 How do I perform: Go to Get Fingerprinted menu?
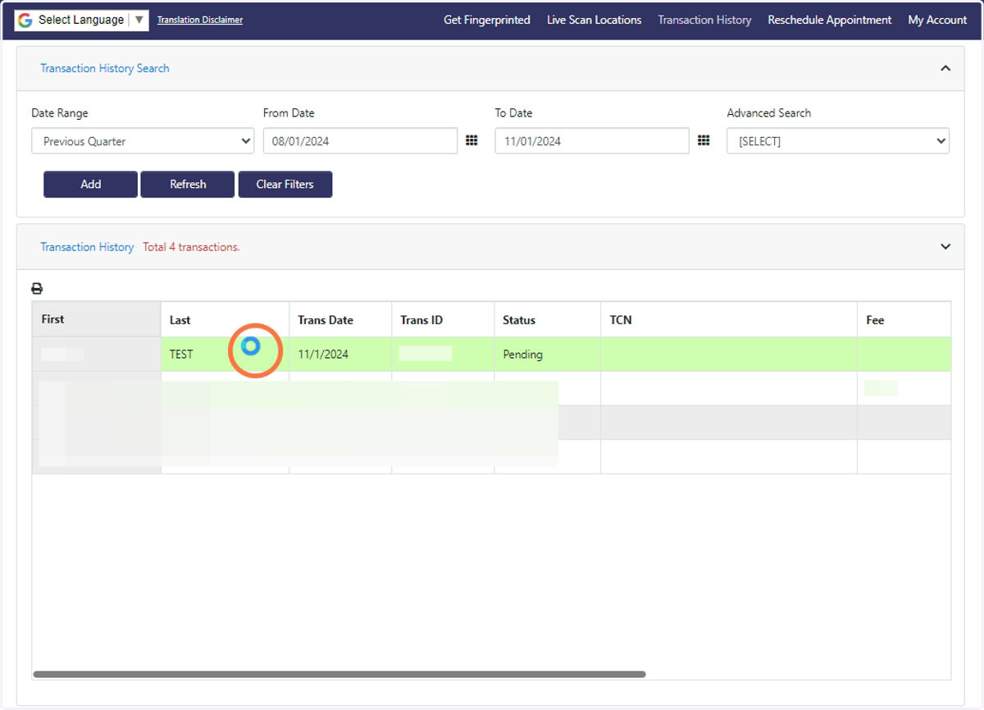tap(487, 20)
